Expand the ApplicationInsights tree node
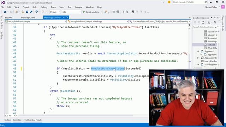226x127 pixels. 198,58
